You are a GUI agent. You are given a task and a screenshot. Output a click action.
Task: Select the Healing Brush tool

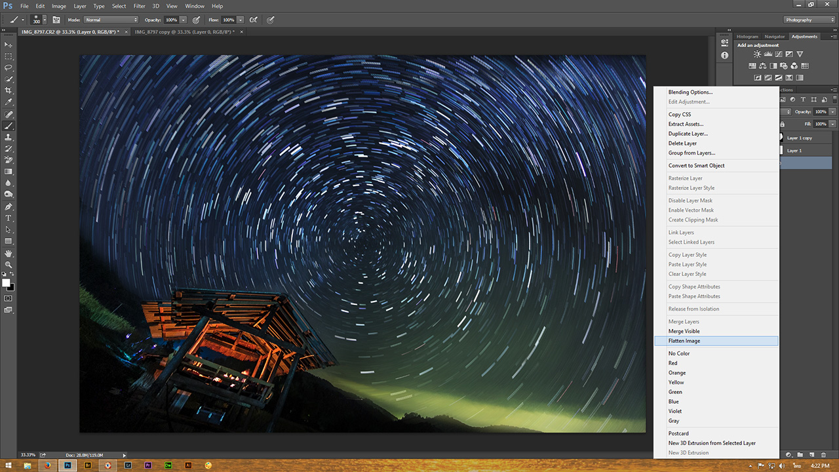tap(9, 114)
